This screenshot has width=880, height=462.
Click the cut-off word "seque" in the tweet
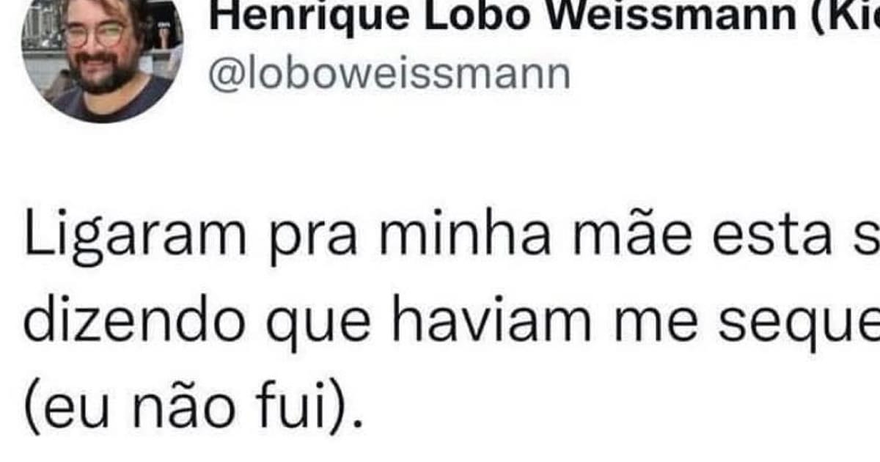tap(799, 323)
